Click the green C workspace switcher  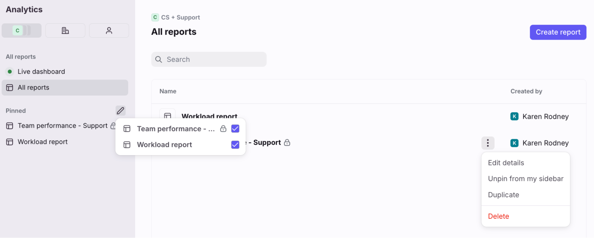point(21,31)
